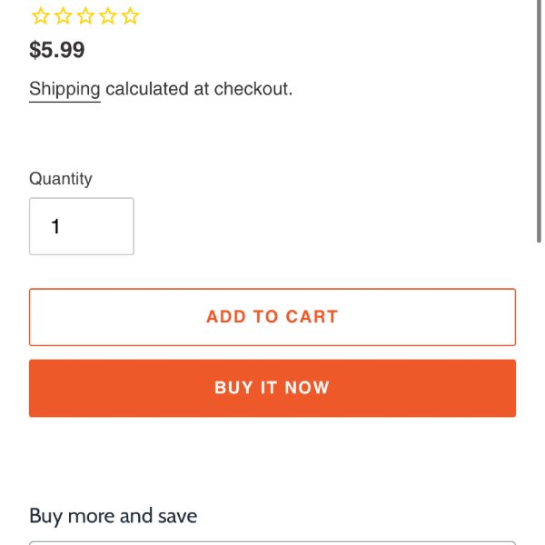Click the ADD TO CART button's orange border

pos(272,289)
